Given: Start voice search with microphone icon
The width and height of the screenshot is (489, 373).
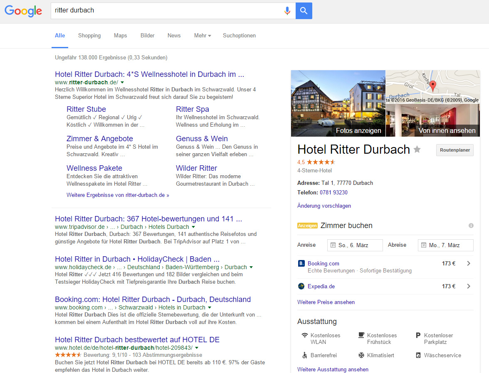Looking at the screenshot, I should (287, 11).
